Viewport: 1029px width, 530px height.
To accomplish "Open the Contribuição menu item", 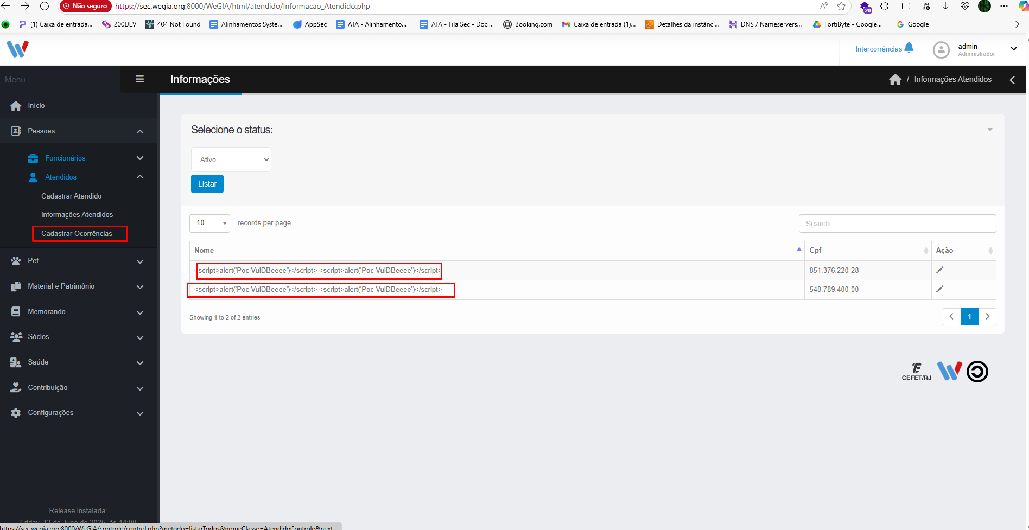I will (48, 387).
